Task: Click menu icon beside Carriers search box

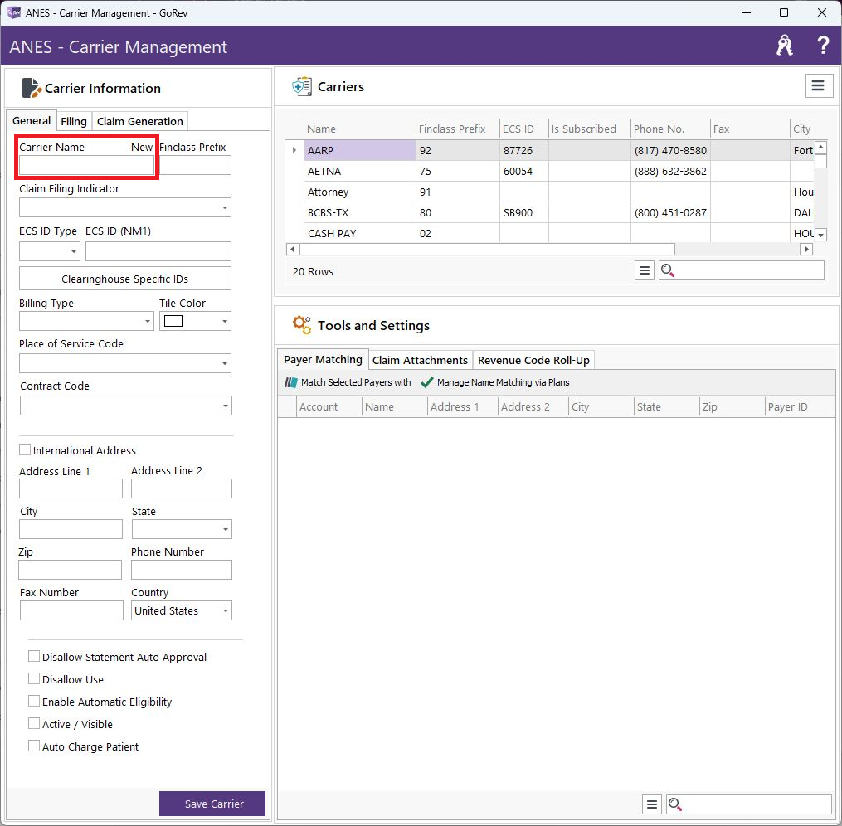Action: (645, 270)
